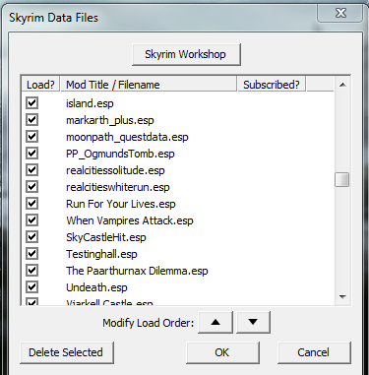Sort by Subscribed? column header

click(x=272, y=85)
